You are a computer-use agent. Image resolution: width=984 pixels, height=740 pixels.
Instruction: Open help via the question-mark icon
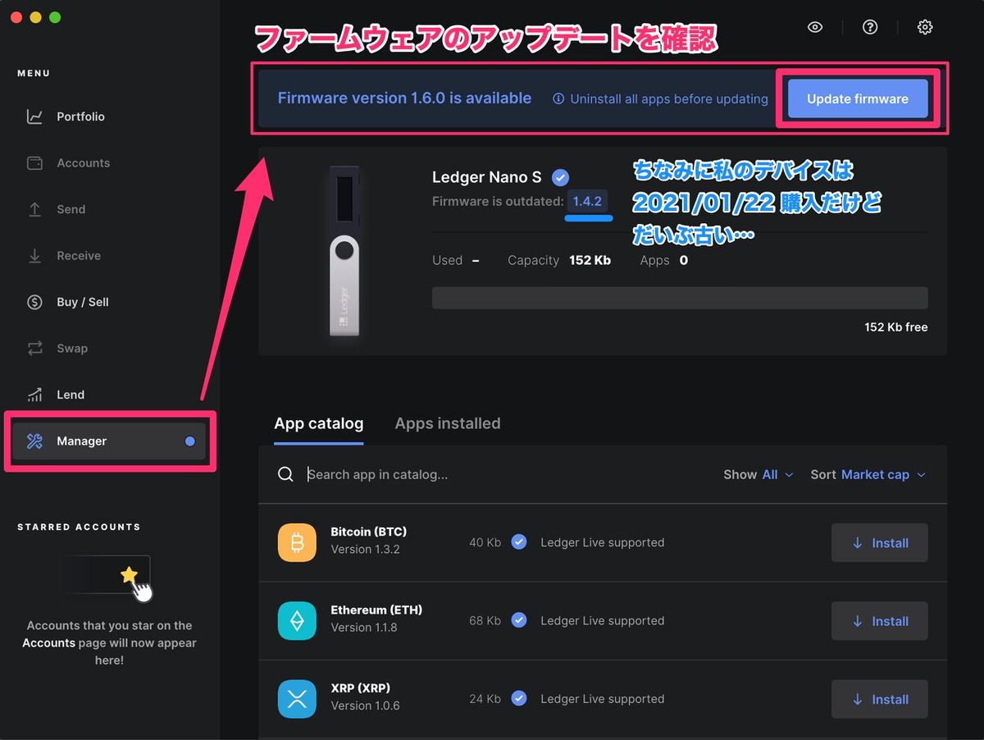click(x=870, y=27)
